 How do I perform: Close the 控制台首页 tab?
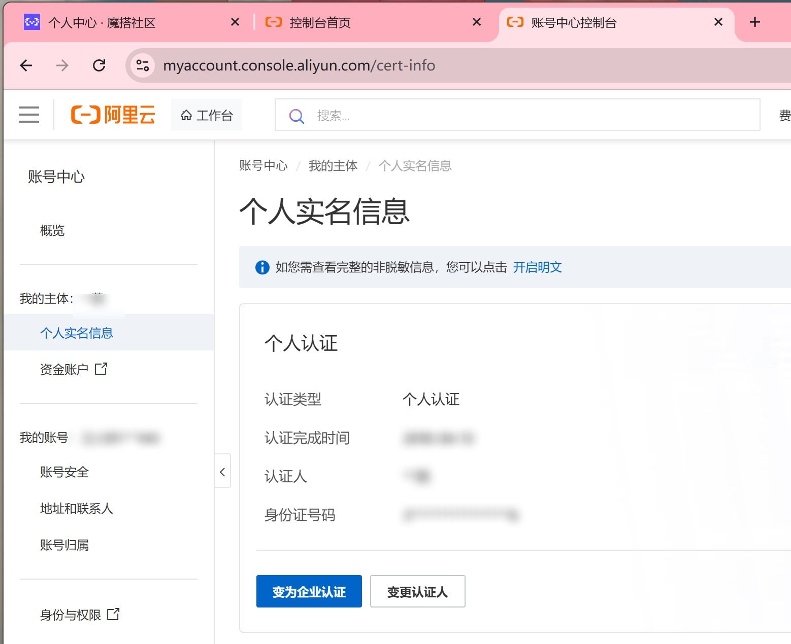[476, 22]
